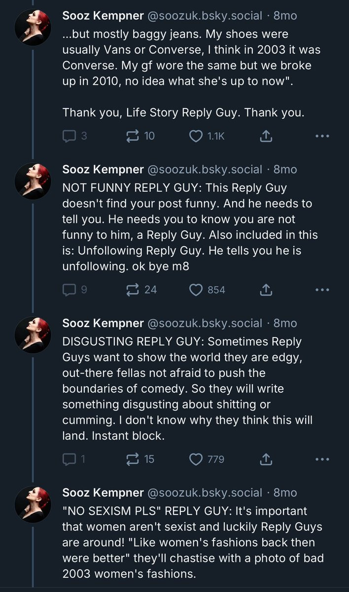Image resolution: width=349 pixels, height=592 pixels.
Task: Share the Life Story Reply Guy post
Action: coord(266,136)
